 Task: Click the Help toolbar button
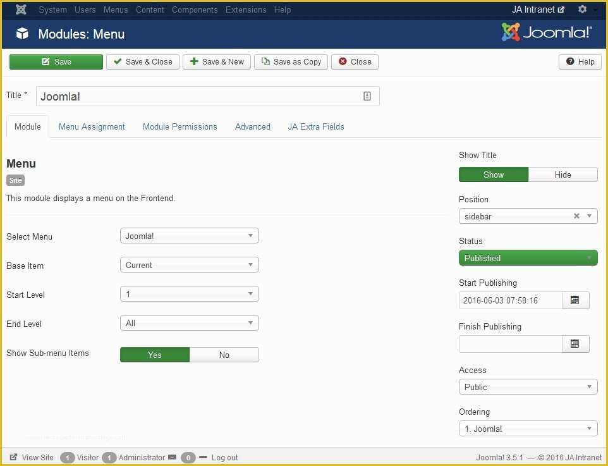tap(580, 62)
